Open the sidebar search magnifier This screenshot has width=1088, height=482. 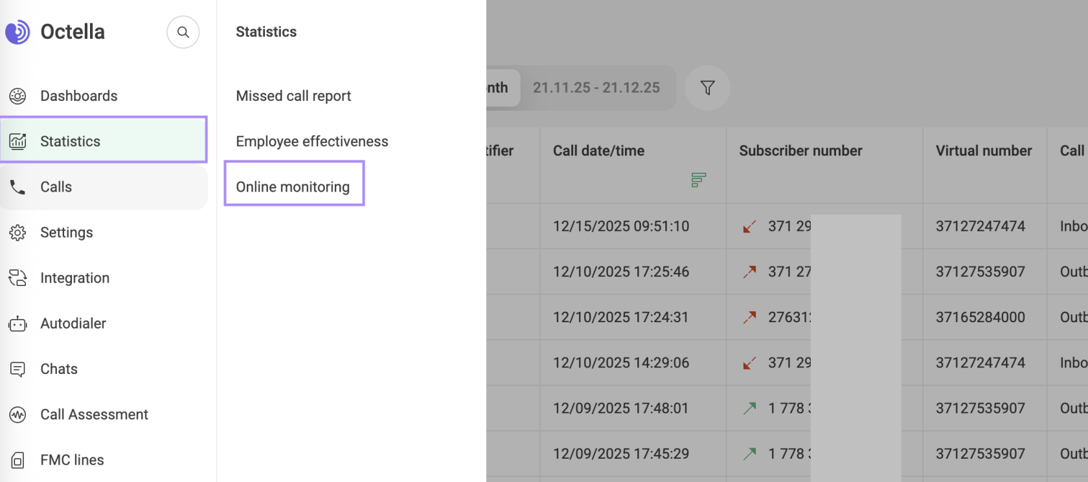point(183,32)
